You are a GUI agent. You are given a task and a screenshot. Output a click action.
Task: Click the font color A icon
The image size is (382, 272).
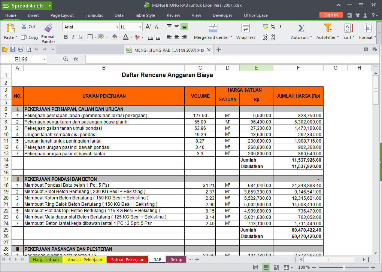[x=125, y=37]
